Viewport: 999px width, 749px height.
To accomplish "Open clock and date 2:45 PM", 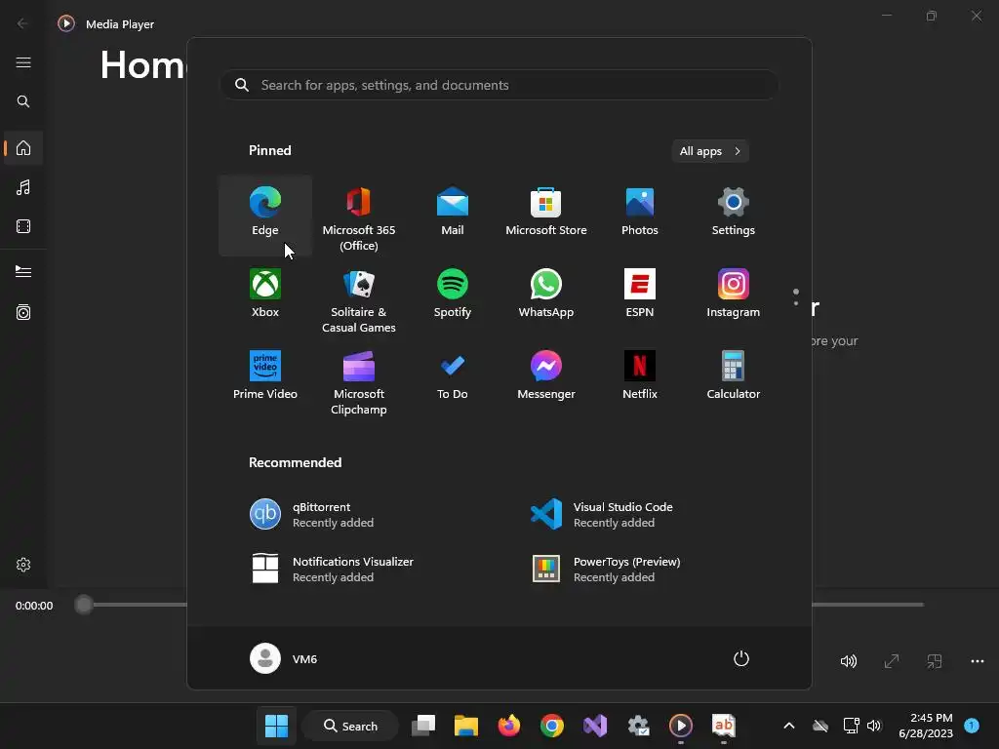I will 926,726.
